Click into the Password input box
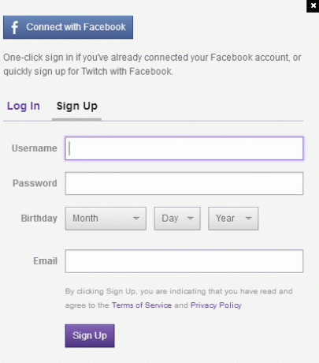319x363 pixels. pos(184,184)
